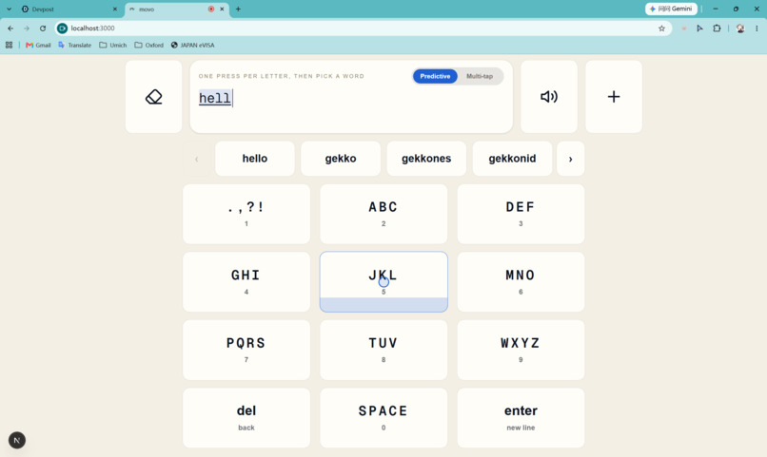Switch to Predictive input mode

coord(435,76)
